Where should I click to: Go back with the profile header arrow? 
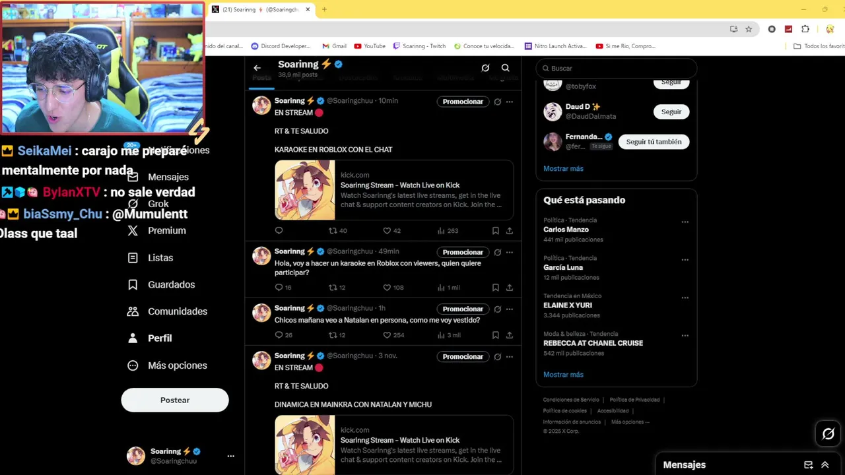[257, 68]
